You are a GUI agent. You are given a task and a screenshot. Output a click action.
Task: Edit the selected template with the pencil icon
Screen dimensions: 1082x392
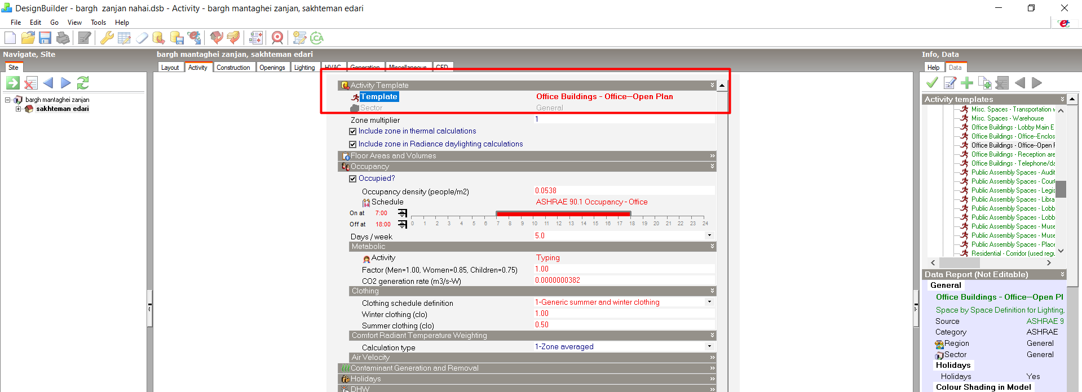pos(950,83)
